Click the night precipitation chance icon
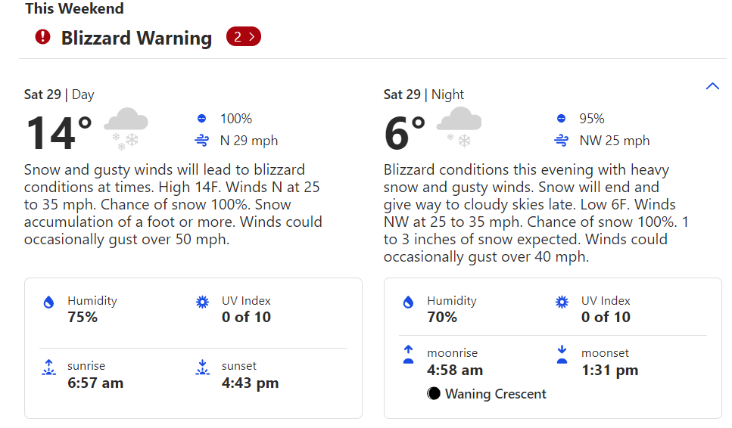This screenshot has height=428, width=732. pyautogui.click(x=561, y=119)
